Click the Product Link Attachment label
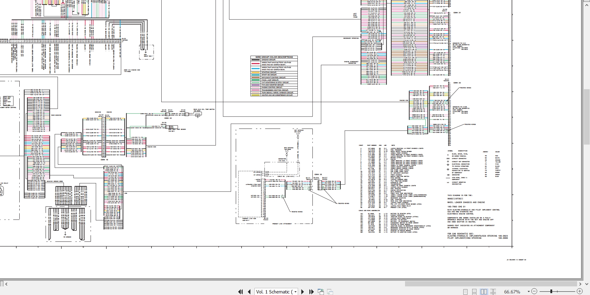Screen dimensions: 590x295 [x=282, y=224]
